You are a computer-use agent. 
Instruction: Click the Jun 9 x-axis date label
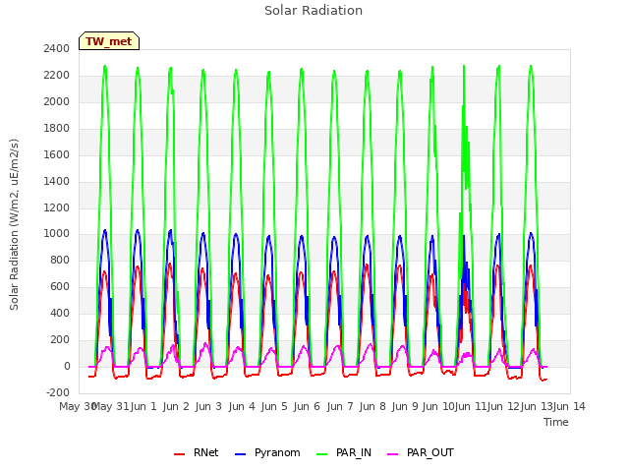pos(405,406)
